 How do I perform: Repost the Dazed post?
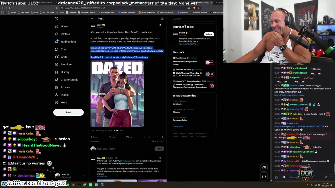point(110,137)
